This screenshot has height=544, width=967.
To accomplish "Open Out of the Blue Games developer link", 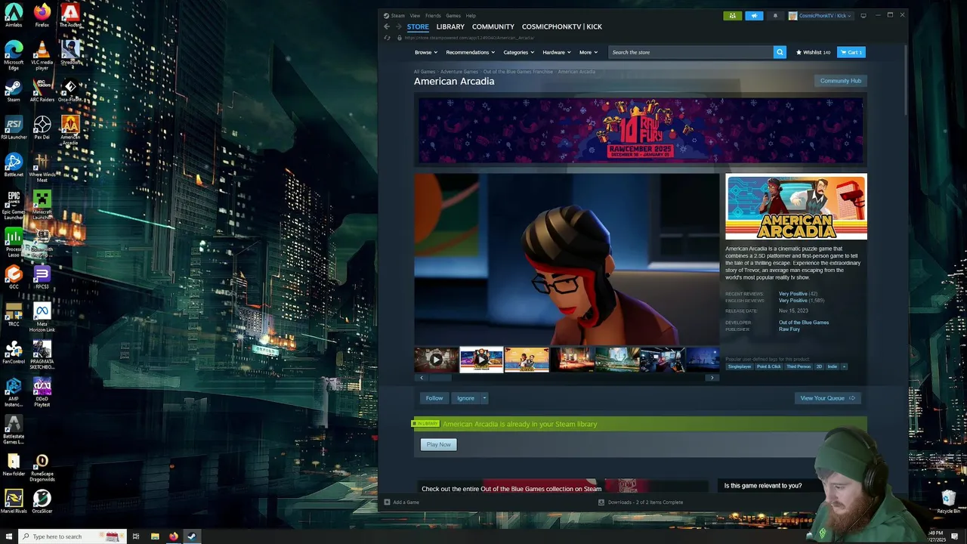I will (804, 323).
